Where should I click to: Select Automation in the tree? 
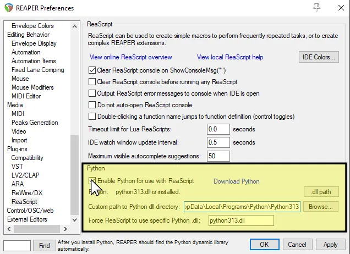point(26,52)
